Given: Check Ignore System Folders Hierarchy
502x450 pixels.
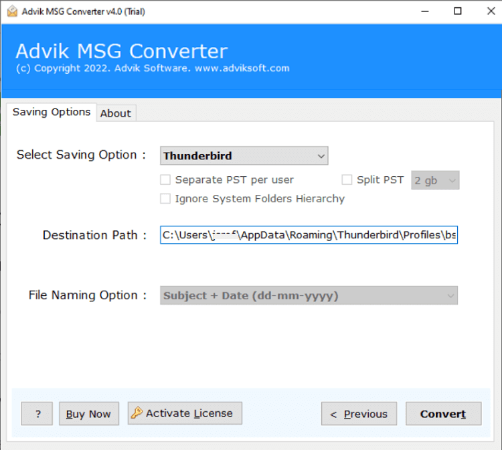Looking at the screenshot, I should [x=165, y=199].
